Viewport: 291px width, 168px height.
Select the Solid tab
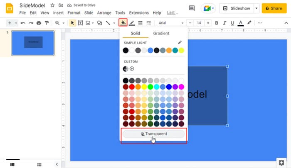(136, 33)
